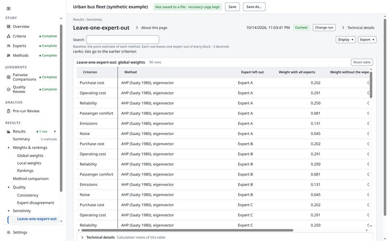
Task: Sort by Expert left out column header
Action: [252, 72]
